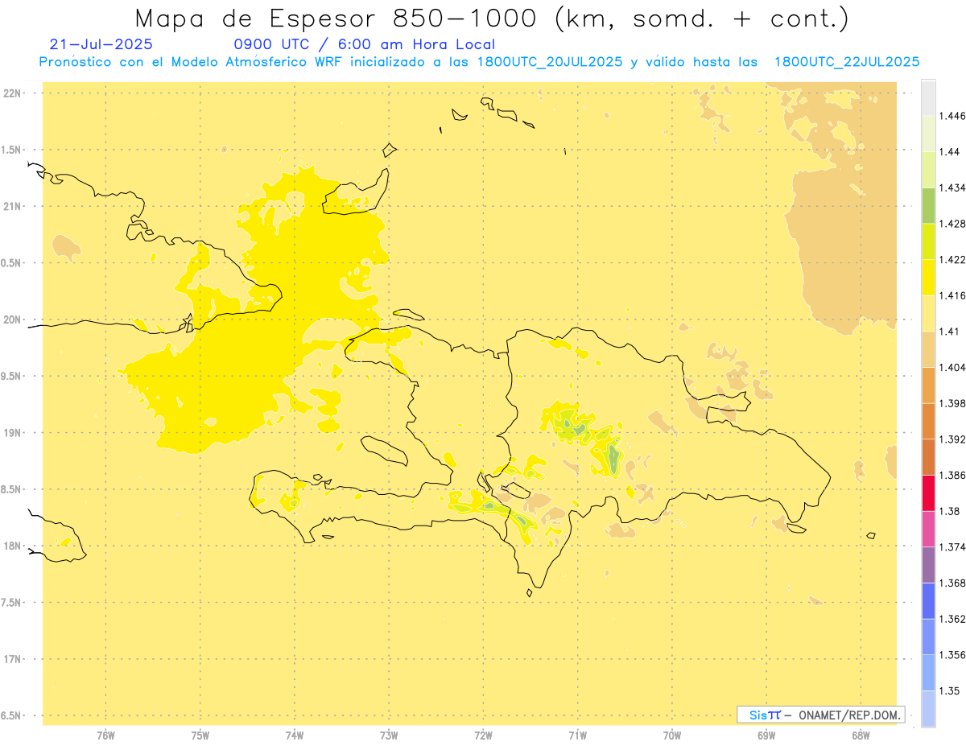The width and height of the screenshot is (966, 746).
Task: Click the colorbar value '1.386'
Action: [x=952, y=475]
